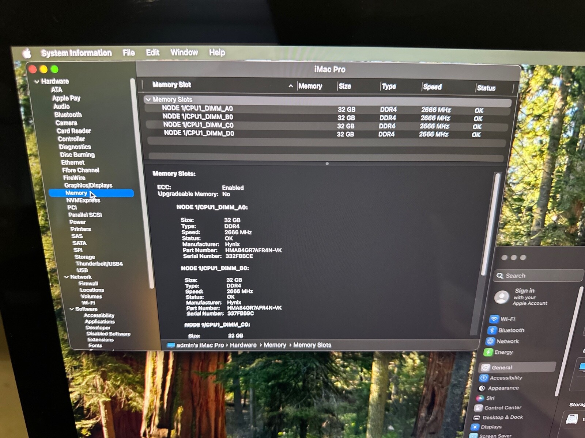Click the General gear icon in System Settings
This screenshot has height=438, width=585.
point(485,368)
